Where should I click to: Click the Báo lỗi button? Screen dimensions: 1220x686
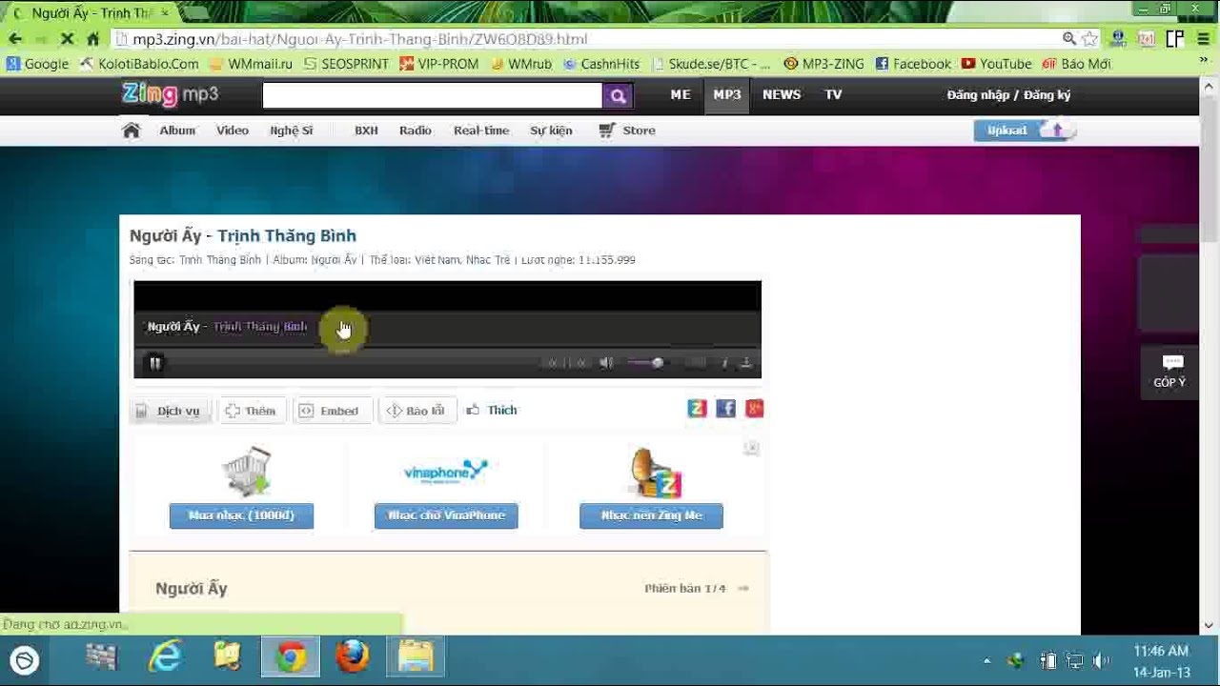tap(416, 411)
